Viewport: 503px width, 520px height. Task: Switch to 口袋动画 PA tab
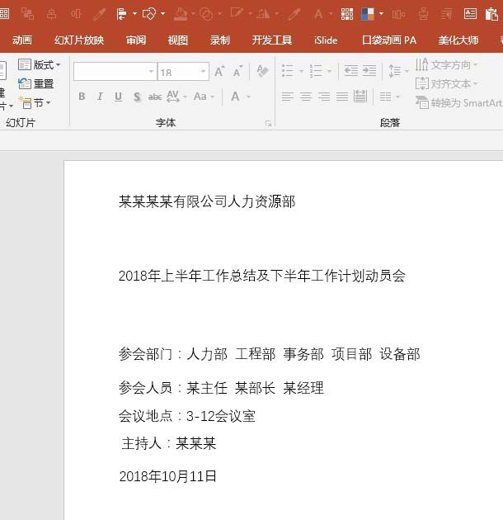coord(389,40)
